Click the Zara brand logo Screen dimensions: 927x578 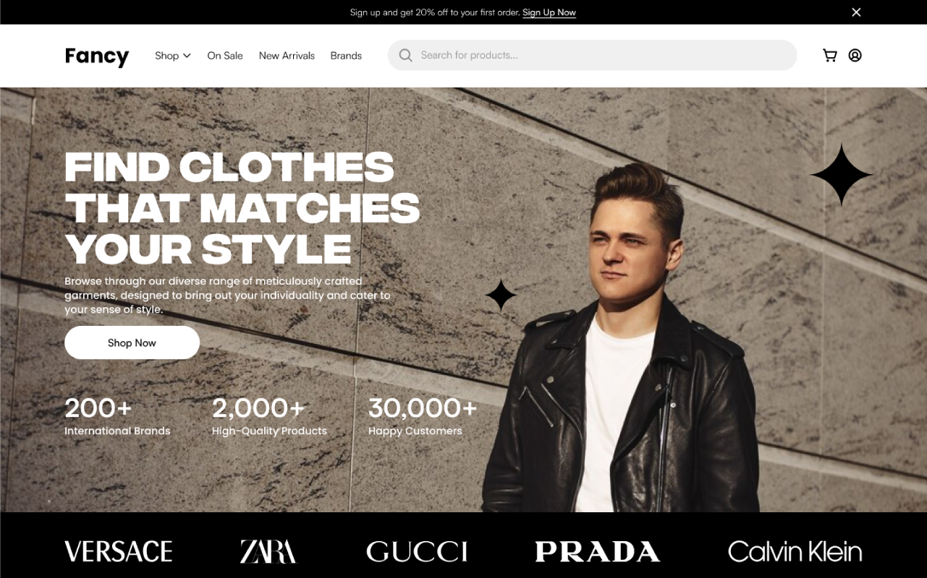pos(268,552)
